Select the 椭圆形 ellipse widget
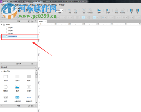This screenshot has height=112, width=141. (6, 88)
